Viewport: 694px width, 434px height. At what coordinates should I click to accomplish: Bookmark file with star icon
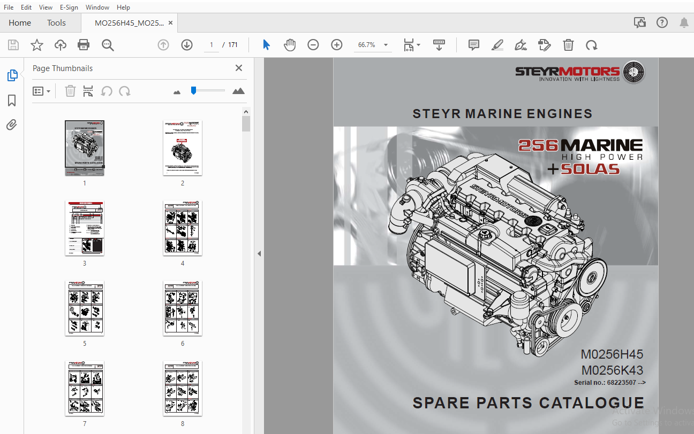click(37, 45)
